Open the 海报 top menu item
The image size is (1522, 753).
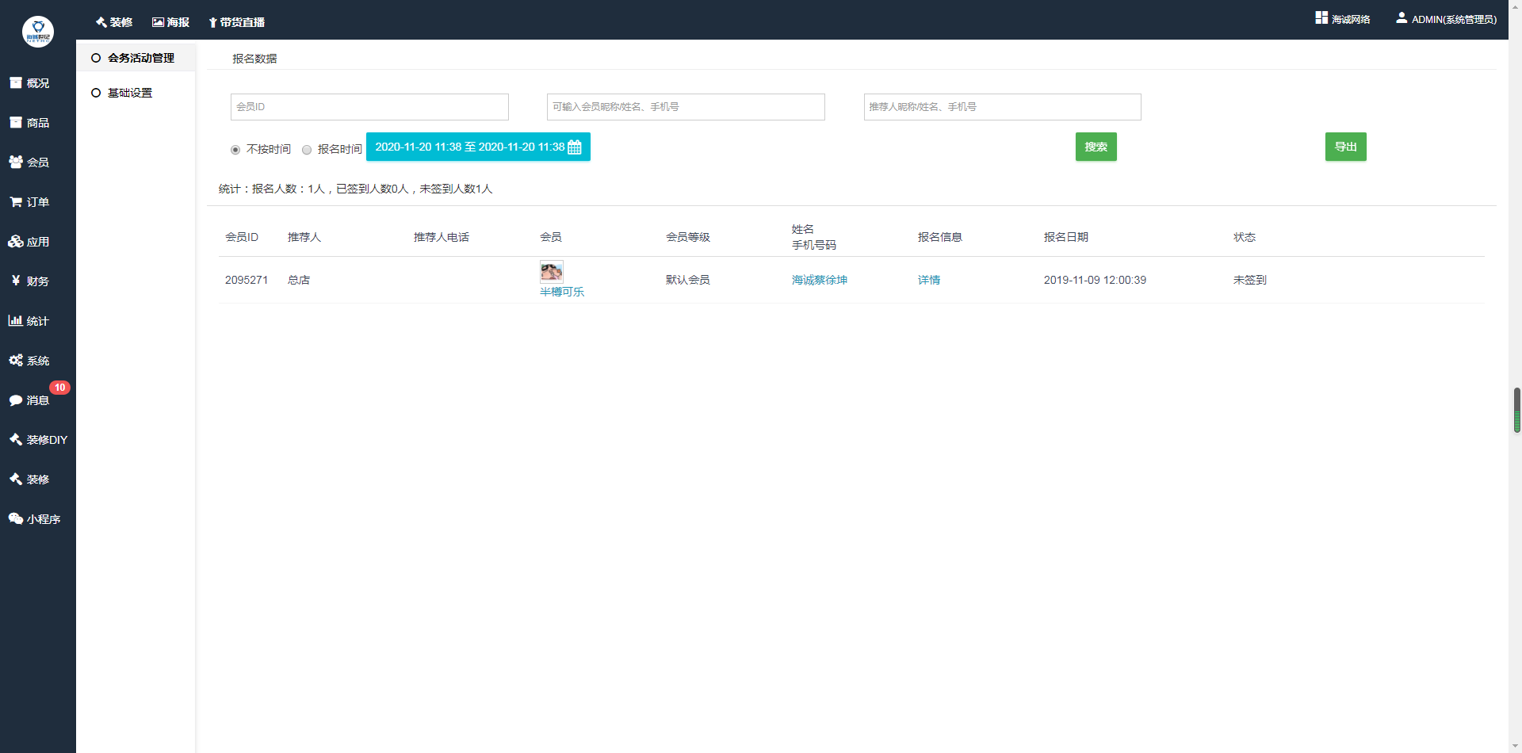171,22
